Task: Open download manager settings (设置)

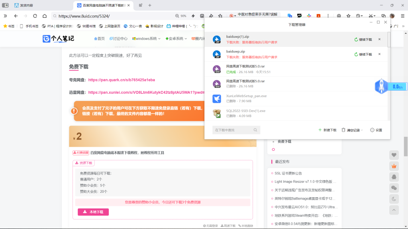Action: click(x=376, y=130)
